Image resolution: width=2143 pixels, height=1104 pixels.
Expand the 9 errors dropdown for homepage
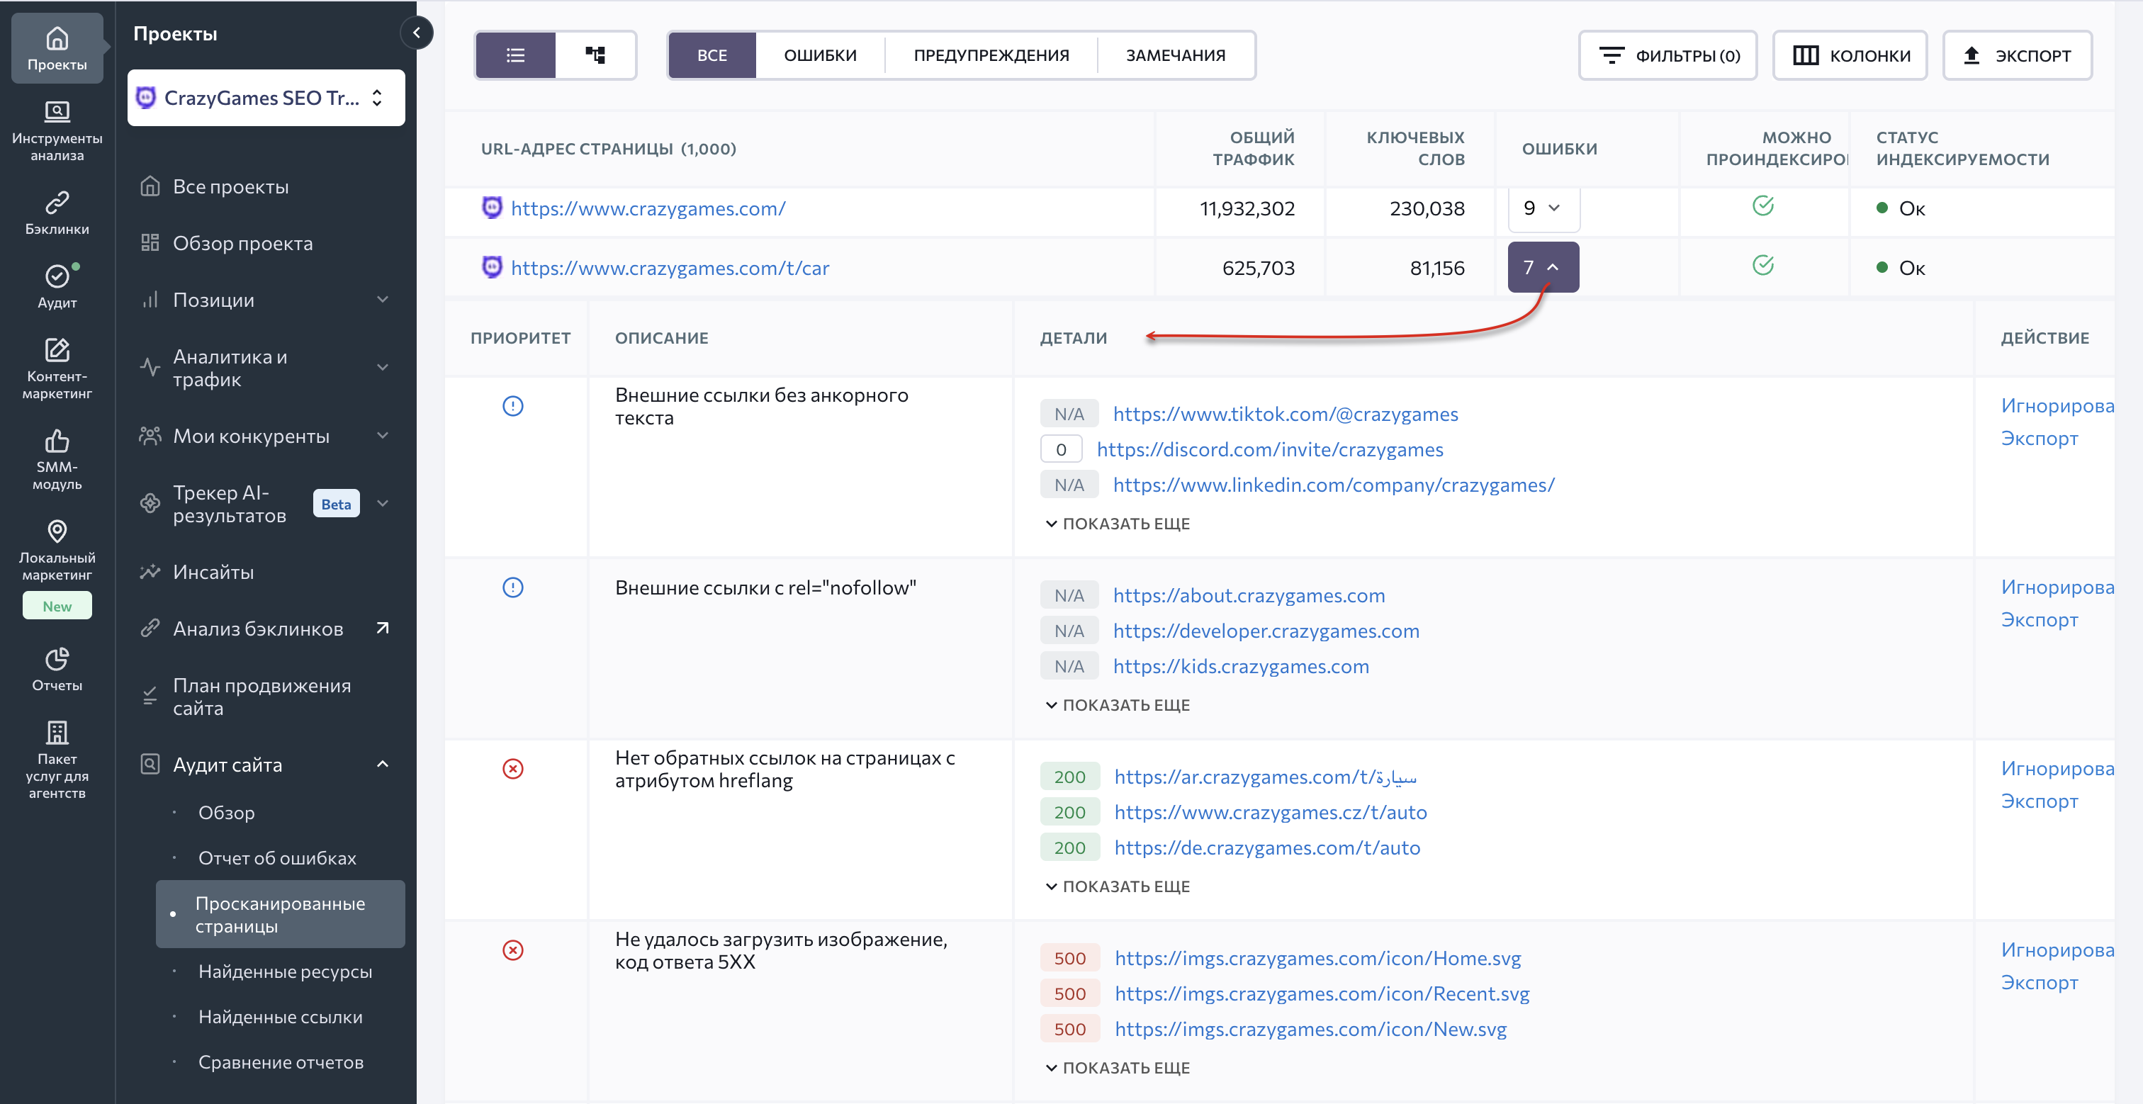point(1543,208)
